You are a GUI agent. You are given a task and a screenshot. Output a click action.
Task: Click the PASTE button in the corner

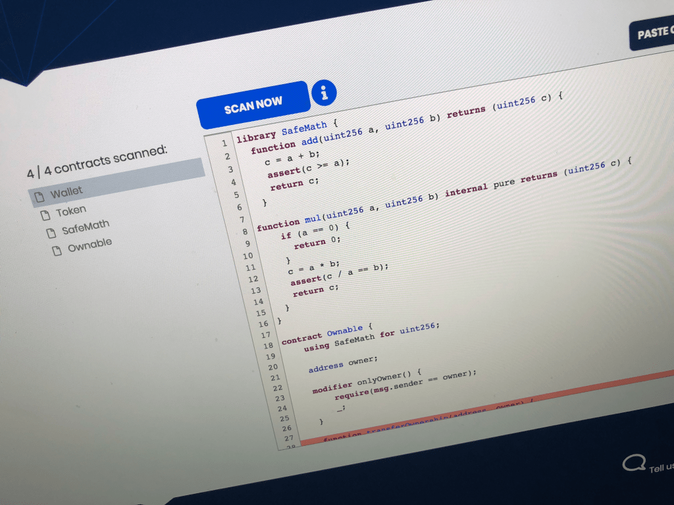click(x=652, y=34)
